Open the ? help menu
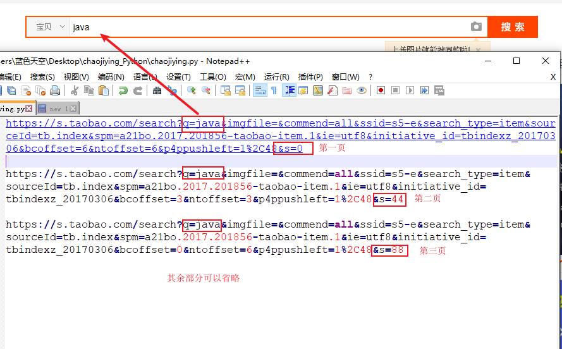Viewport: 562px width, 349px height. (x=370, y=77)
